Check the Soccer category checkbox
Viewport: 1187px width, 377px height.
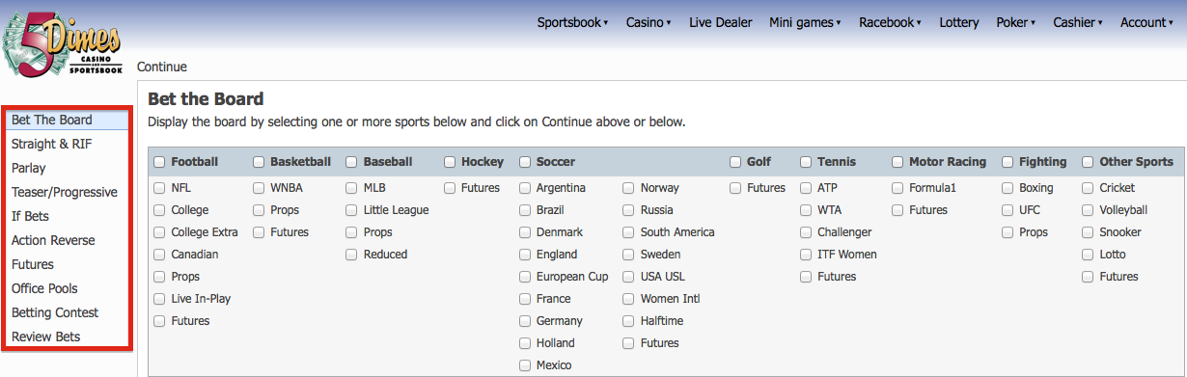click(525, 162)
